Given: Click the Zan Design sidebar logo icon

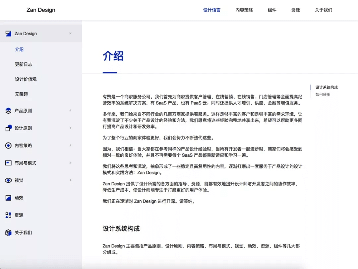Looking at the screenshot, I should click(x=8, y=34).
